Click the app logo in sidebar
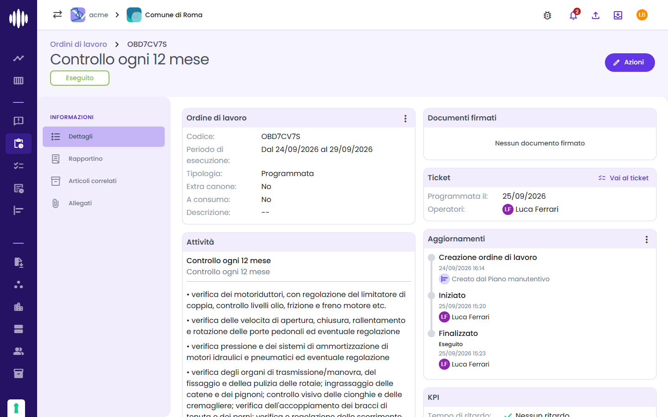 point(19,19)
